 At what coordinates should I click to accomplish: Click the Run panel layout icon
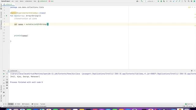(x=4, y=92)
